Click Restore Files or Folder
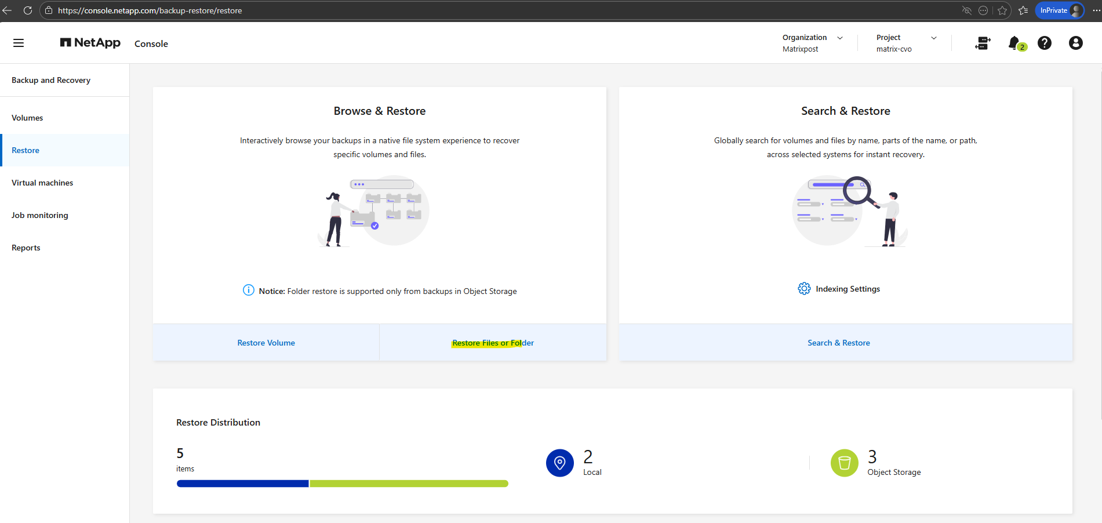 coord(493,343)
